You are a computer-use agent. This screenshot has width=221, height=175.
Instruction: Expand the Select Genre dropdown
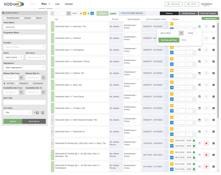(13, 57)
